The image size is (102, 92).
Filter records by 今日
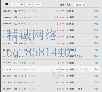[14, 4]
